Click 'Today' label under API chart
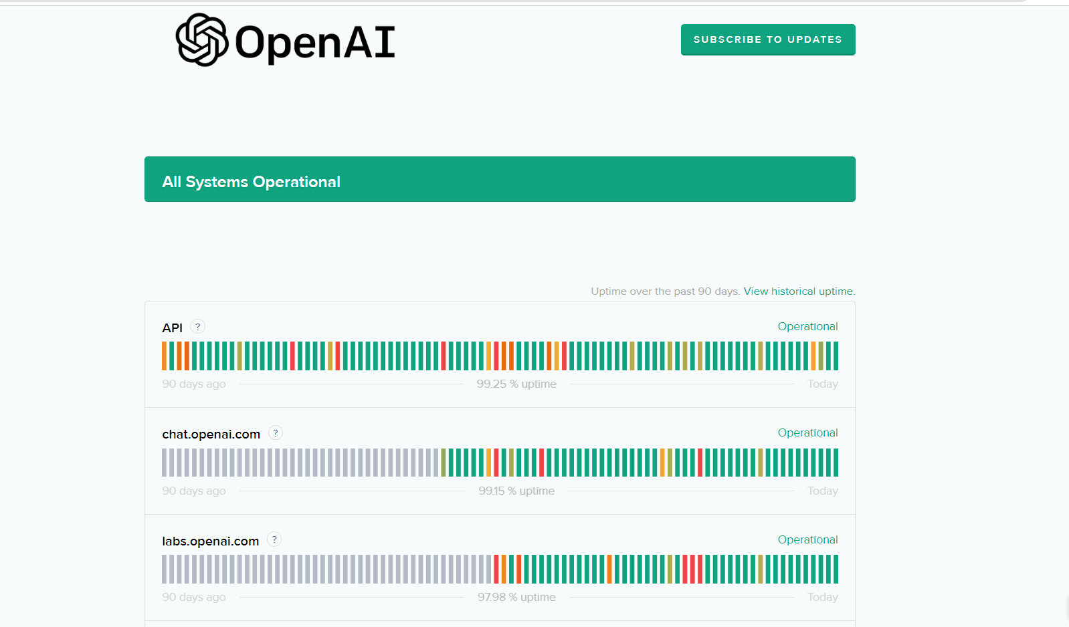Image resolution: width=1069 pixels, height=627 pixels. pyautogui.click(x=822, y=384)
